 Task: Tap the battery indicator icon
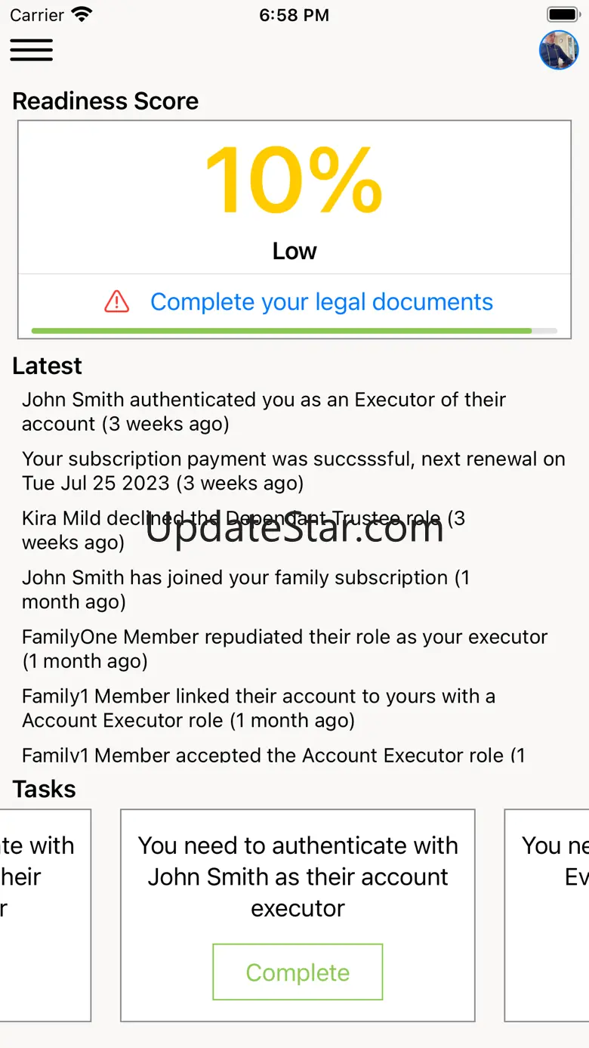[x=562, y=14]
